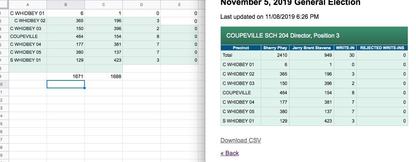Click the REJECTED WRITE-INS column header

tap(382, 48)
